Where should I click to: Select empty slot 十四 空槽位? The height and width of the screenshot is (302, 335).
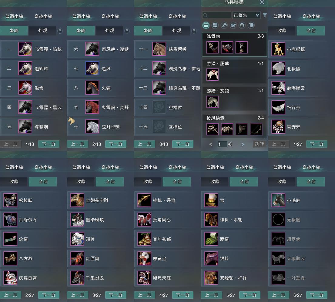[x=168, y=107]
